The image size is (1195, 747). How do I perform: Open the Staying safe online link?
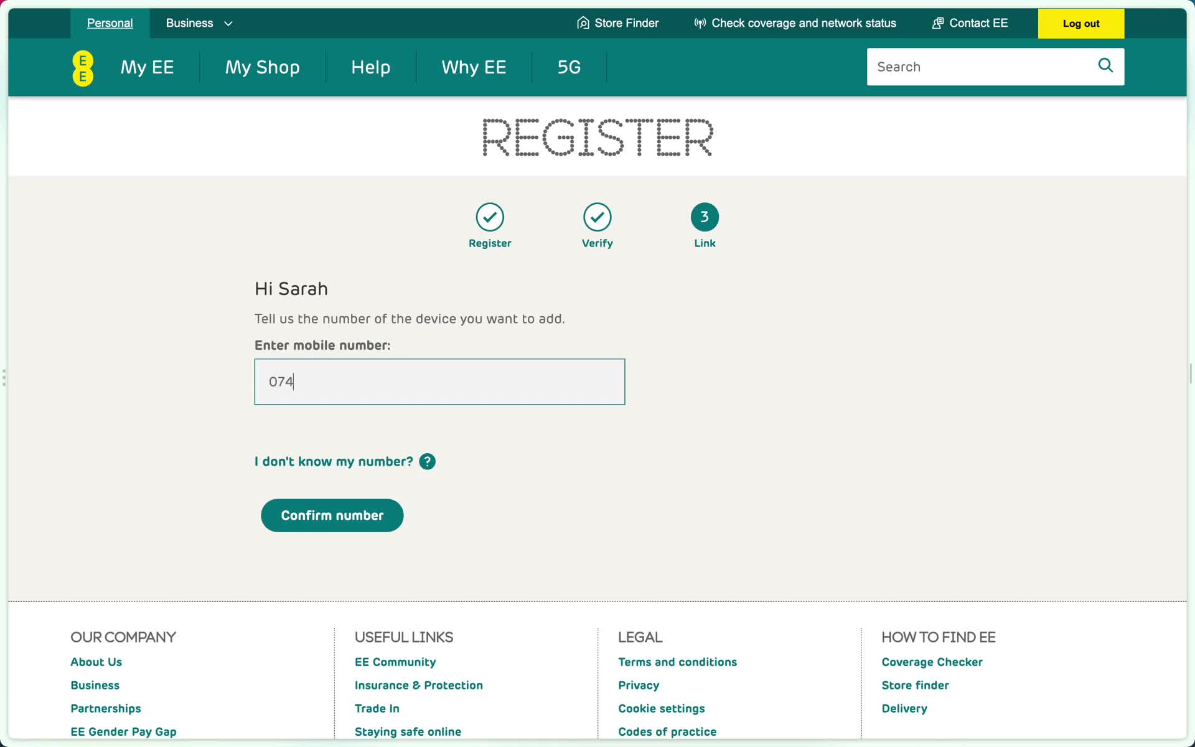[x=408, y=731]
